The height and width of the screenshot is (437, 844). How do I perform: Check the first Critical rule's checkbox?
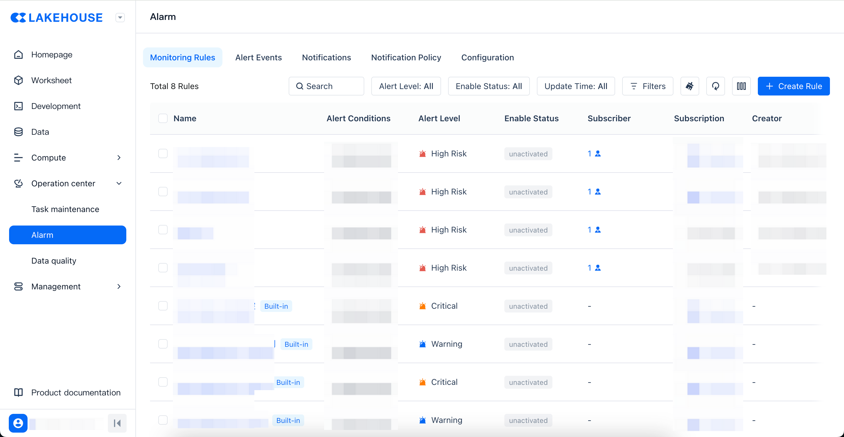pyautogui.click(x=163, y=306)
